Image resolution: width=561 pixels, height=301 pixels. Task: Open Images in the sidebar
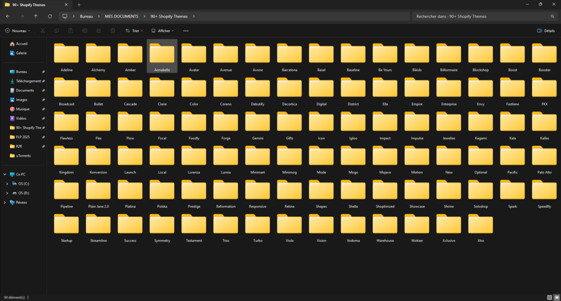[x=21, y=100]
